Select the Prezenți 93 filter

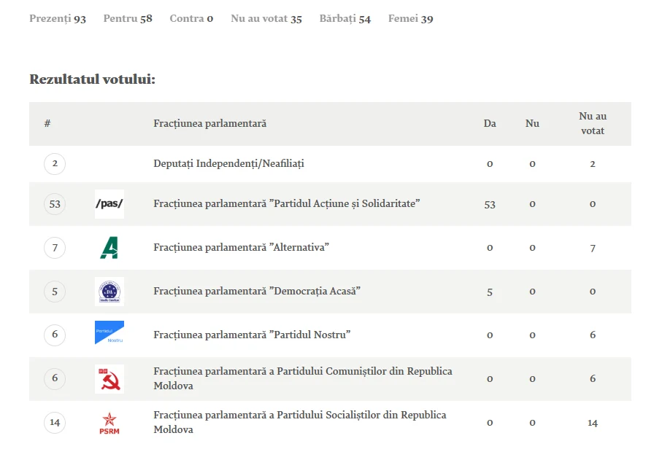click(x=58, y=19)
